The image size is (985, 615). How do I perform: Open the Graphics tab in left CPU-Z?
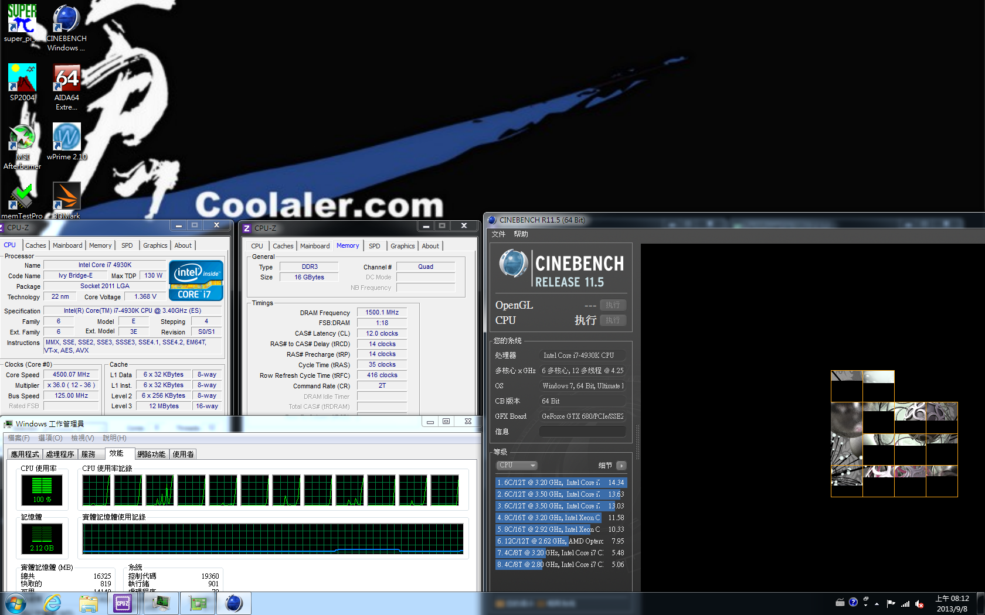click(x=155, y=245)
